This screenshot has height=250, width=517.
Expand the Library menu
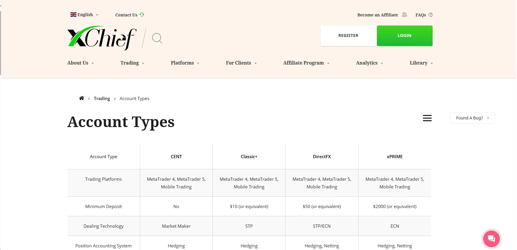[x=421, y=63]
